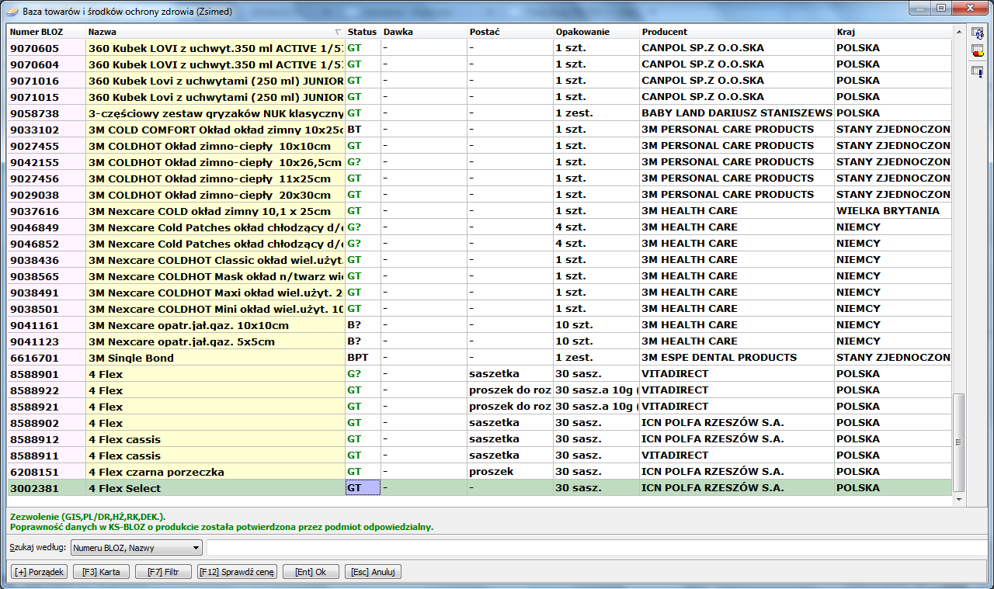Click the proszek cell in row 6208151

point(510,472)
